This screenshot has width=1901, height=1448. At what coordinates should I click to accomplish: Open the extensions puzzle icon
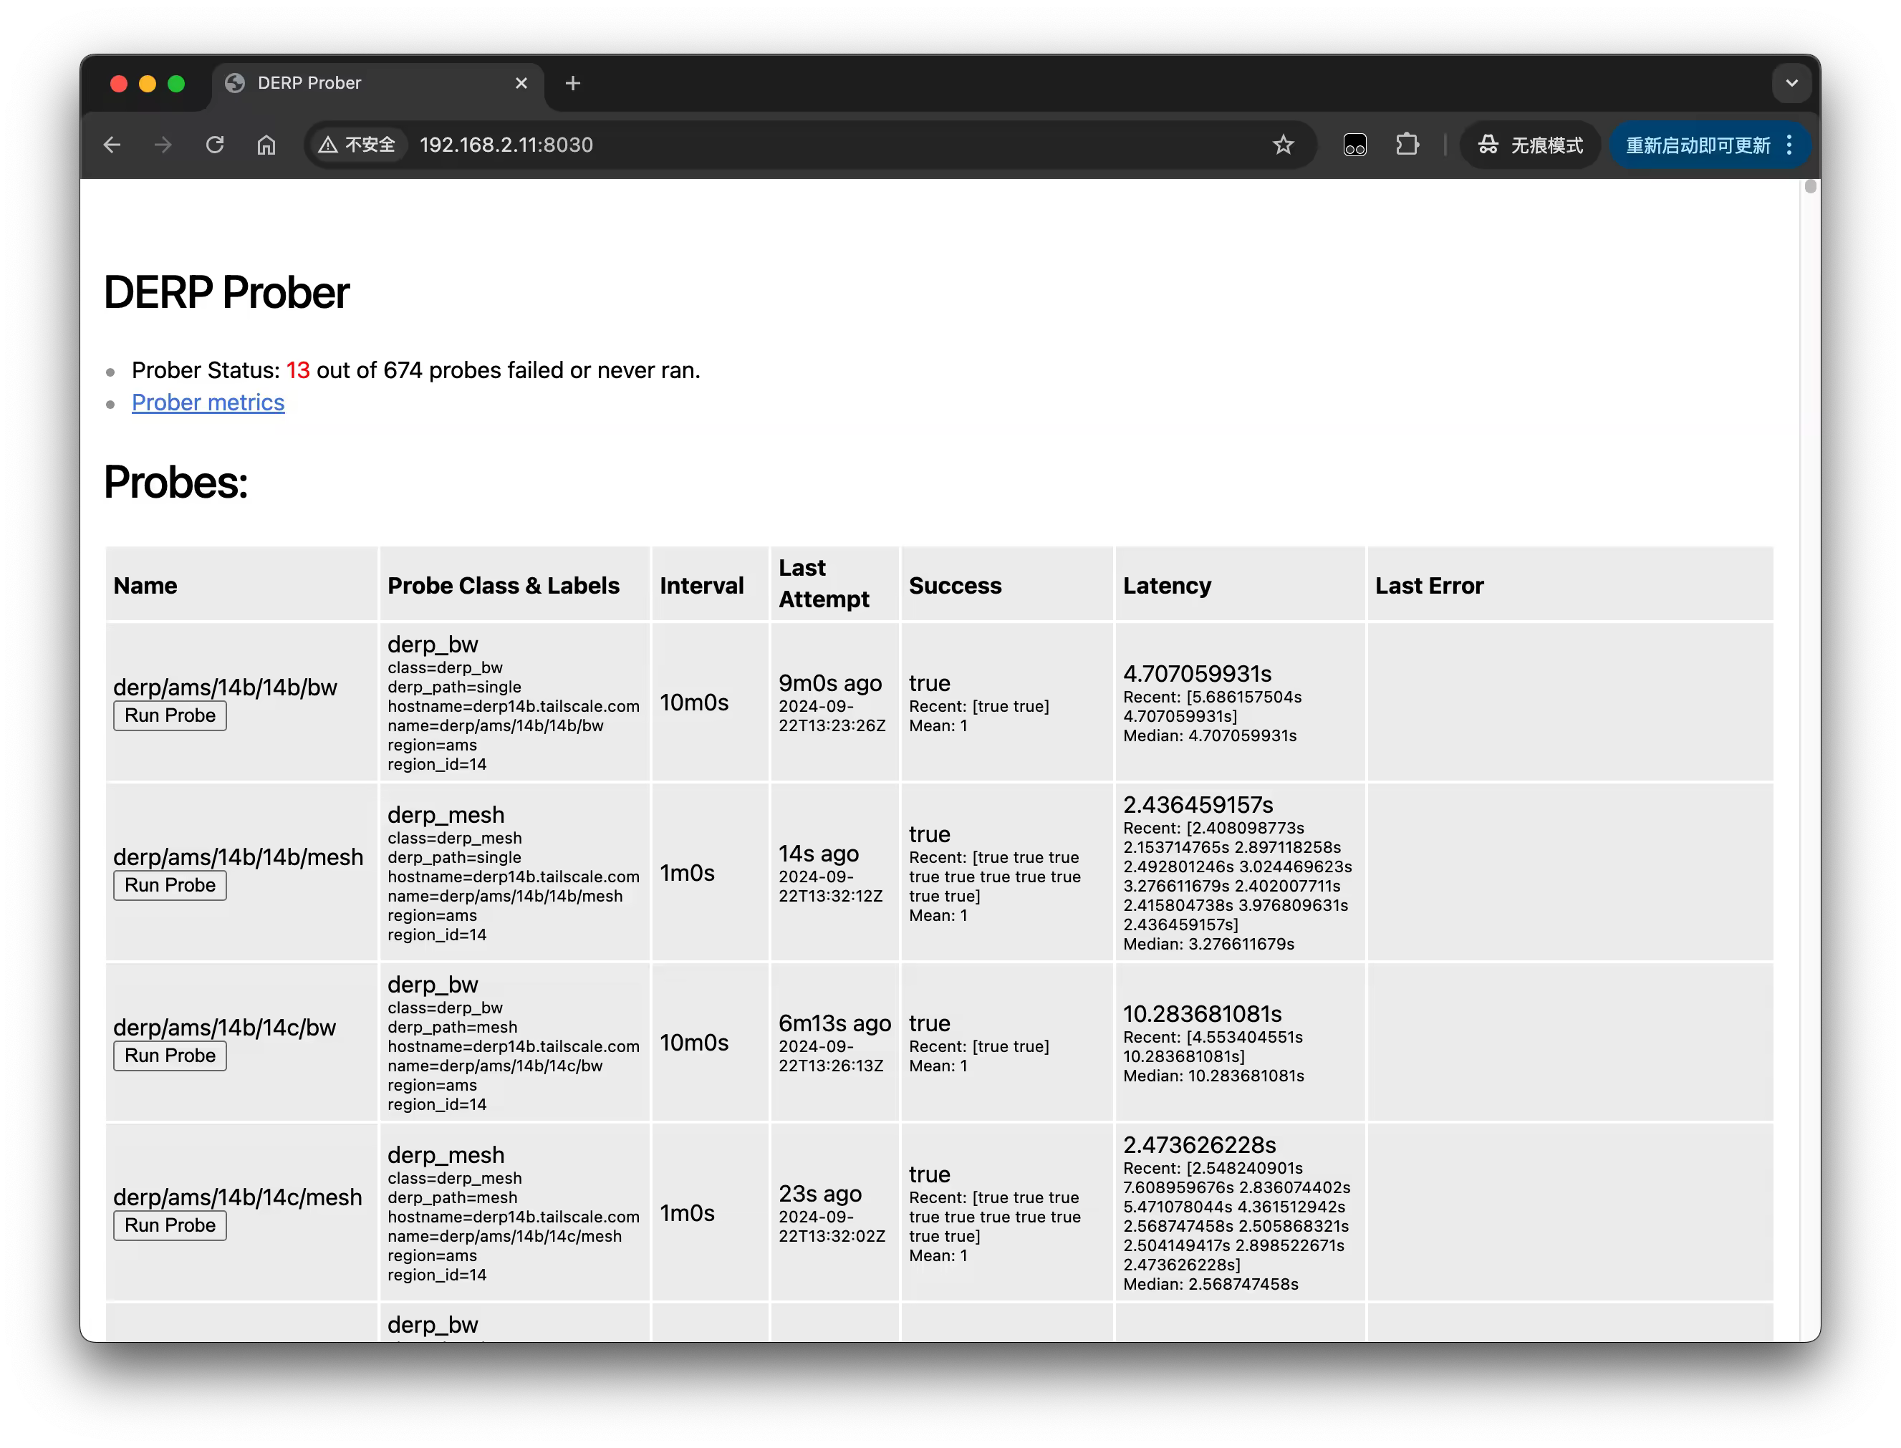(x=1406, y=145)
